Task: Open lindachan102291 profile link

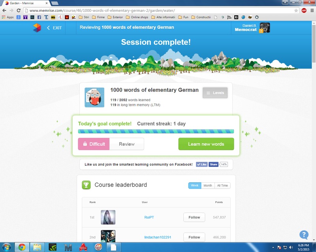Action: pyautogui.click(x=158, y=237)
